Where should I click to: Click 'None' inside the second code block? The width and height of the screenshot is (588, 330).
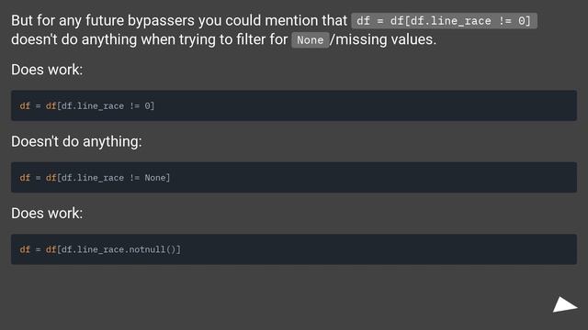[x=155, y=178]
